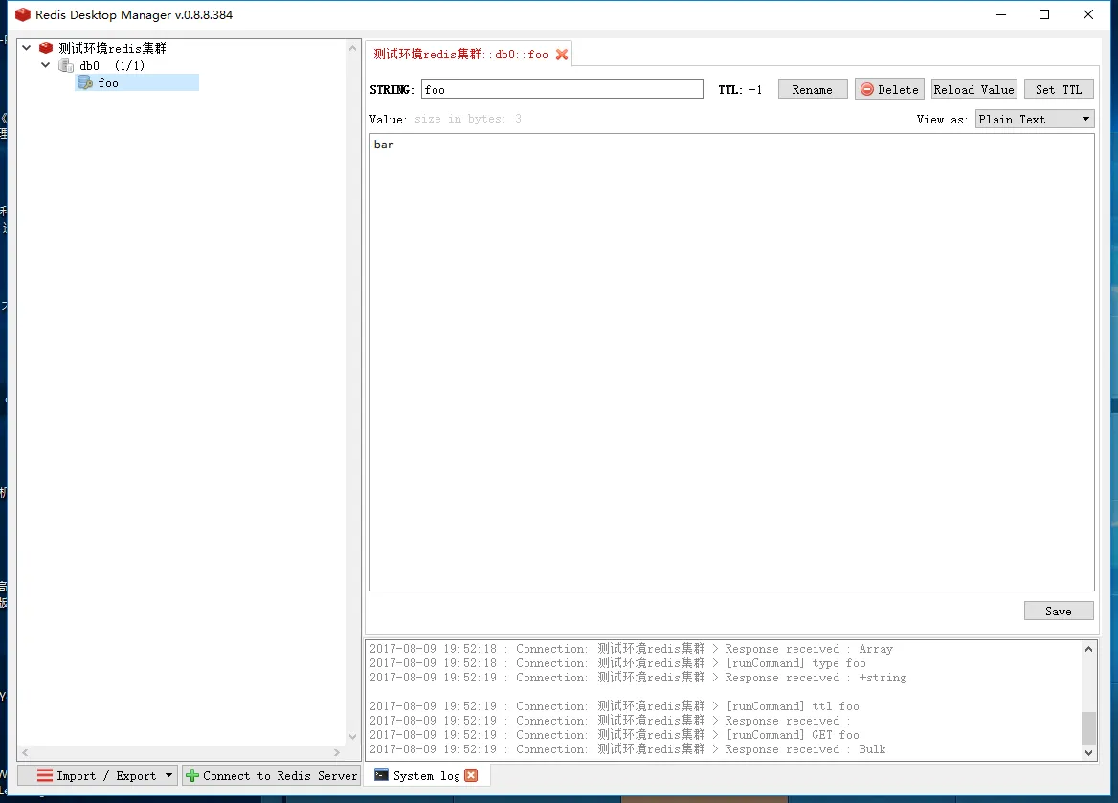The width and height of the screenshot is (1118, 803).
Task: Close the db0::foo tab with red X
Action: coord(562,55)
